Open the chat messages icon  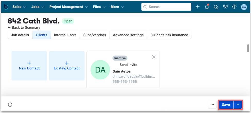pos(216,7)
